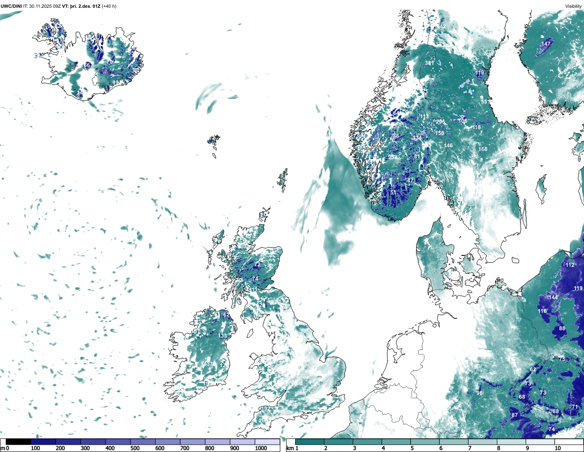
Task: Click the '168' visibility value in Sweden
Action: tap(483, 149)
